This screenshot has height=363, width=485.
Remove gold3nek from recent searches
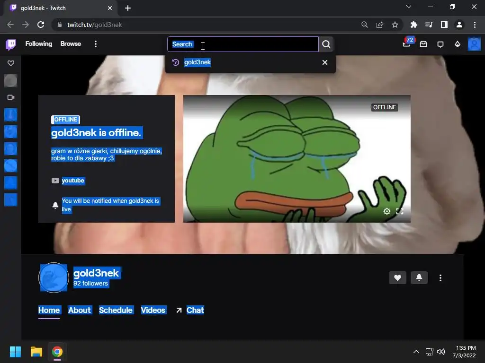325,62
